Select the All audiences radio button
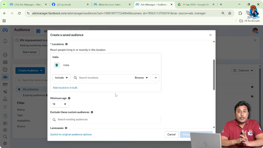263x148 pixels. [19, 89]
